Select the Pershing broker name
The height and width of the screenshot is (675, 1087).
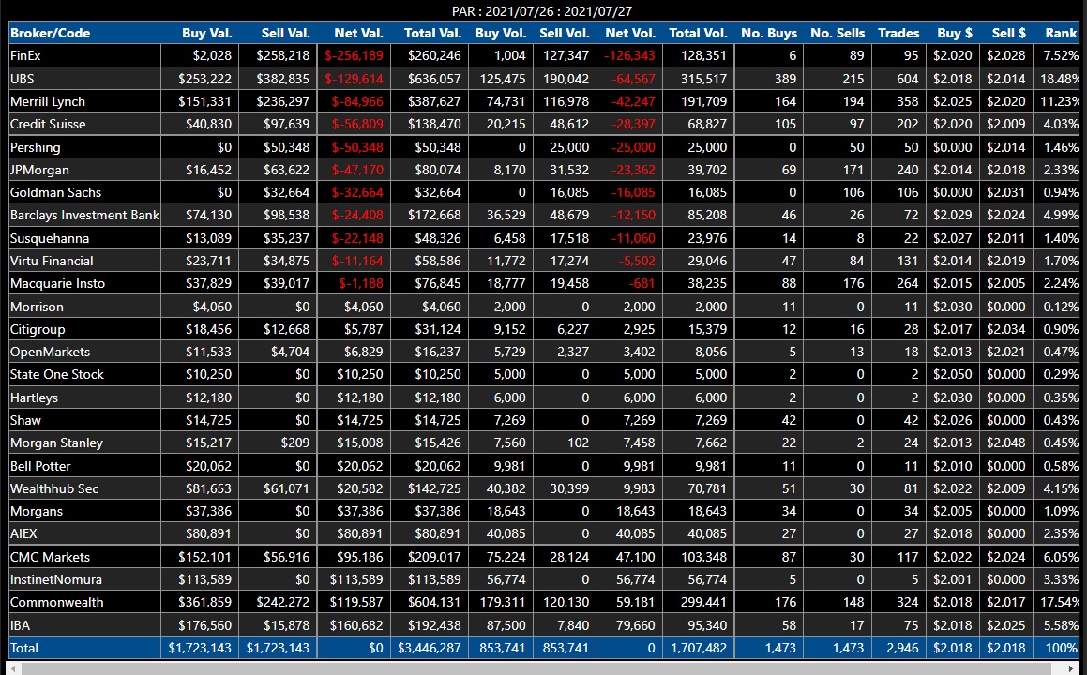pyautogui.click(x=36, y=147)
